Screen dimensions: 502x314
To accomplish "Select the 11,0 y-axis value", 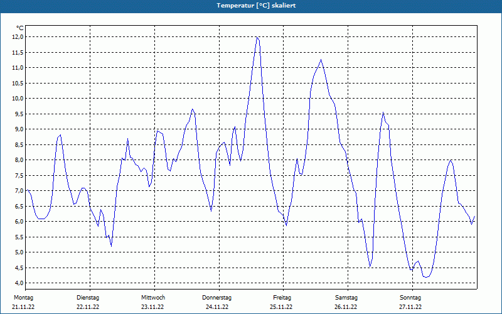I will (18, 68).
